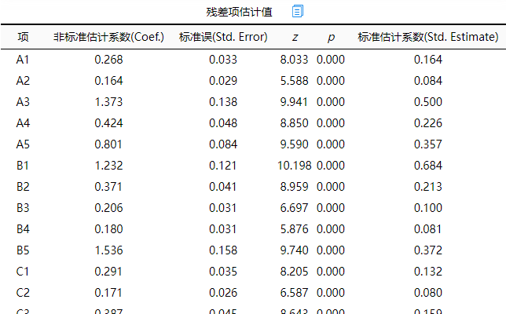This screenshot has height=314, width=506.
Task: Click the 标准误(Std. Error) column header
Action: pos(223,37)
